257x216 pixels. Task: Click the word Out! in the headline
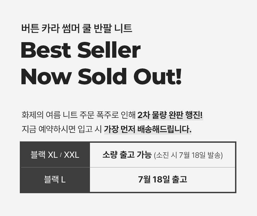click(x=157, y=76)
